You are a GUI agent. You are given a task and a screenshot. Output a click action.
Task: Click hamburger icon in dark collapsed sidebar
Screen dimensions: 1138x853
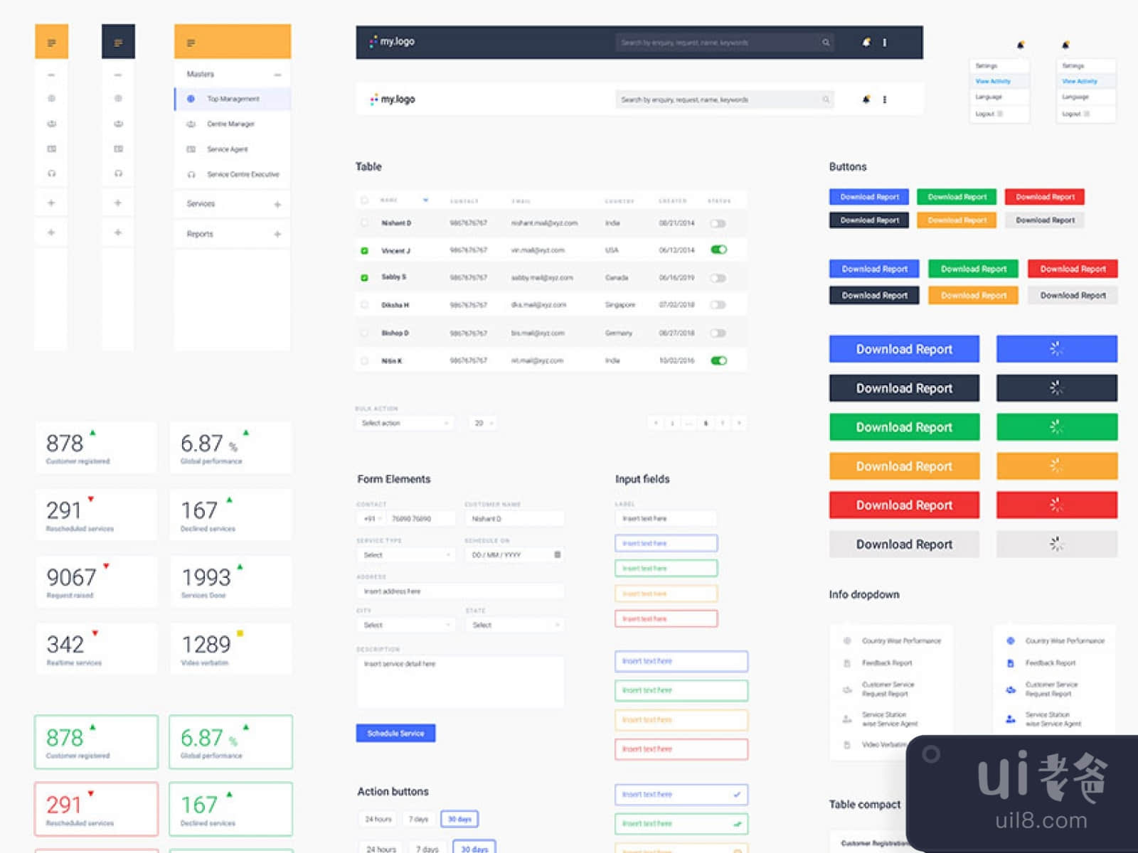click(x=118, y=43)
